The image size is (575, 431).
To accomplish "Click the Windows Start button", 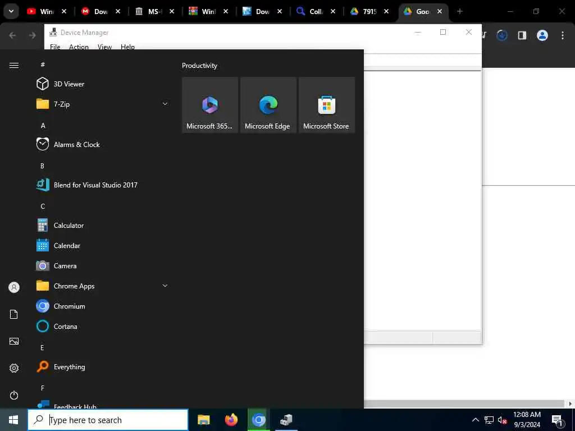I will tap(13, 420).
